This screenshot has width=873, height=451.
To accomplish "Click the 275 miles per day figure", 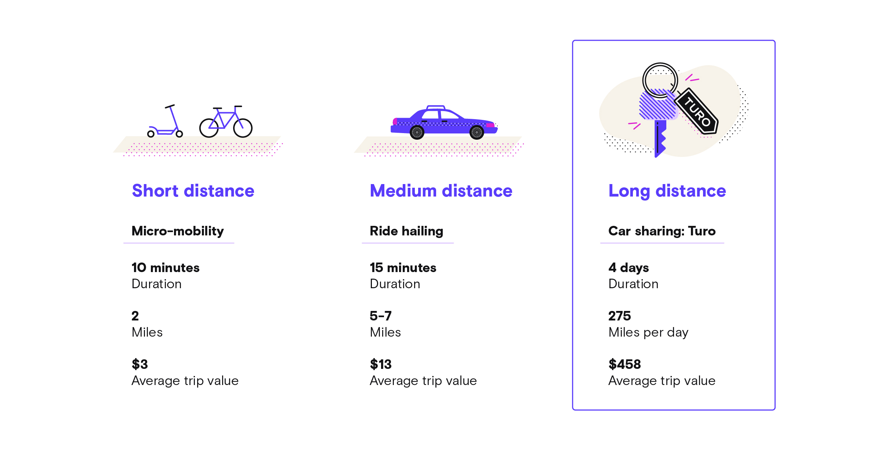I will [620, 316].
